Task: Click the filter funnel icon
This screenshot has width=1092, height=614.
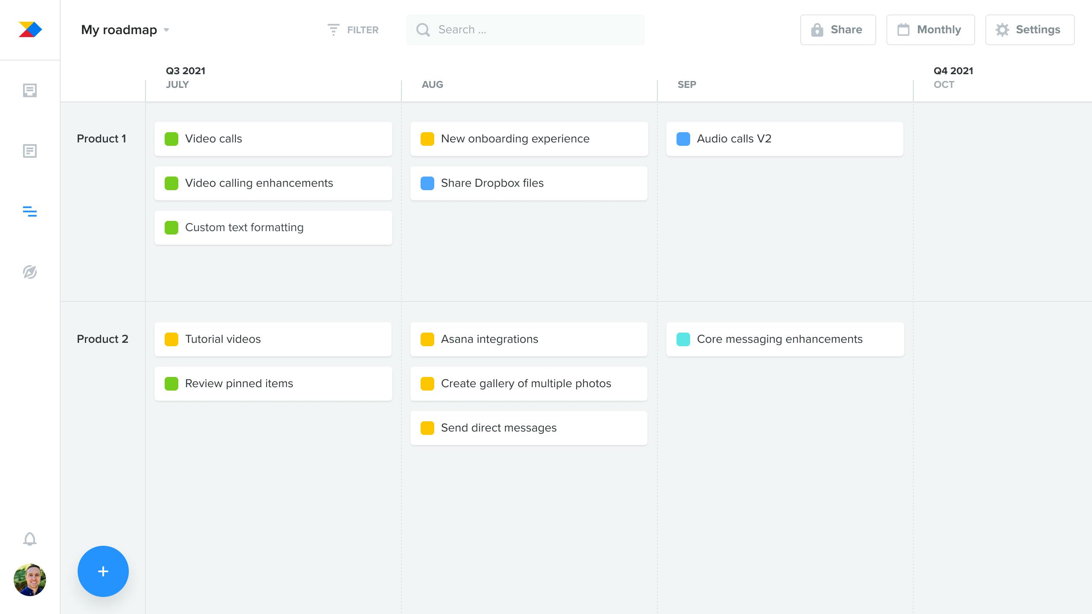Action: coord(333,30)
